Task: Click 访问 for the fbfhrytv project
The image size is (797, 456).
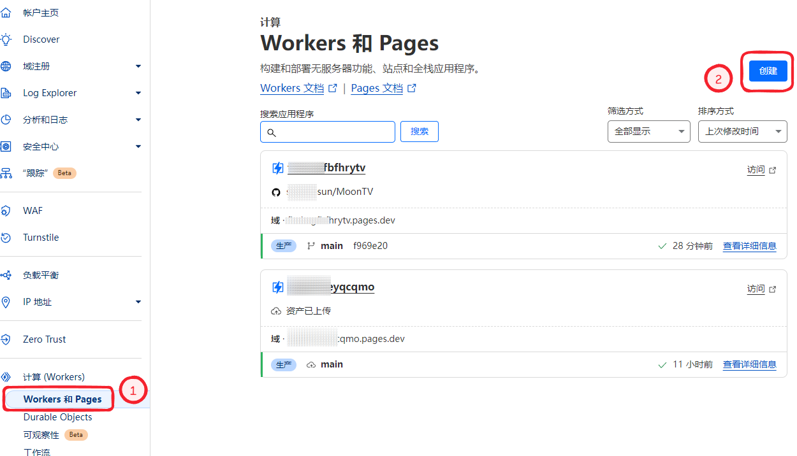Action: click(x=756, y=170)
